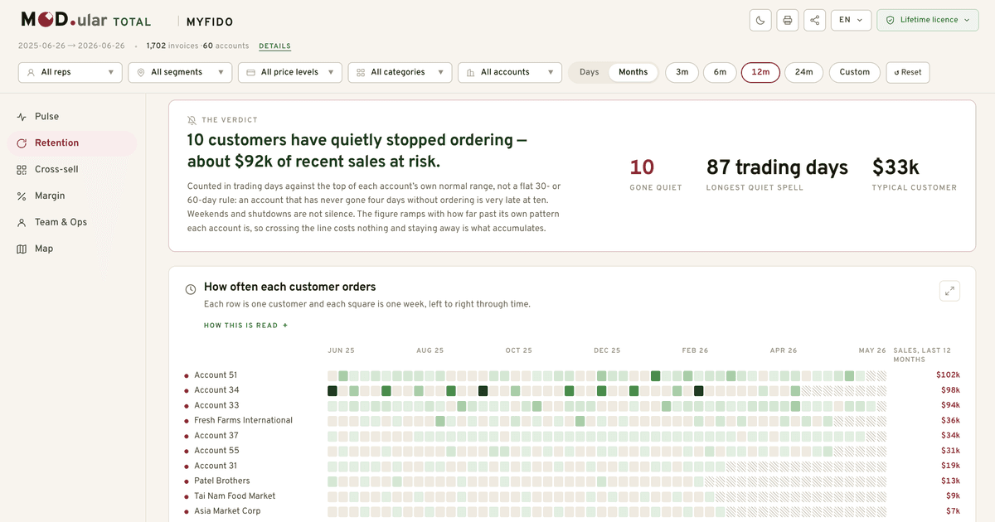
Task: Select the Account 51 row label
Action: point(216,375)
